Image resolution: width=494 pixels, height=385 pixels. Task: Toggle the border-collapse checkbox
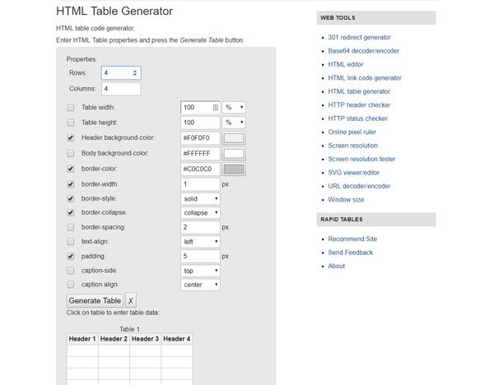tap(71, 212)
